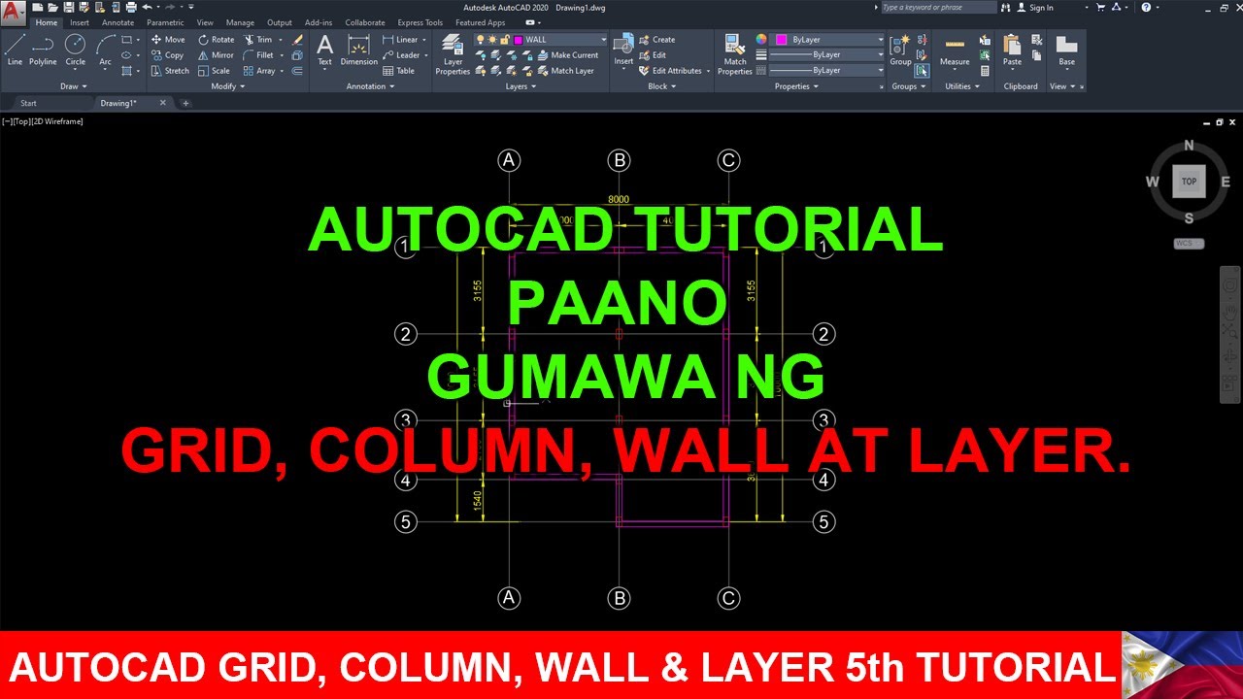Toggle WALL layer lock padlock icon

pos(504,40)
